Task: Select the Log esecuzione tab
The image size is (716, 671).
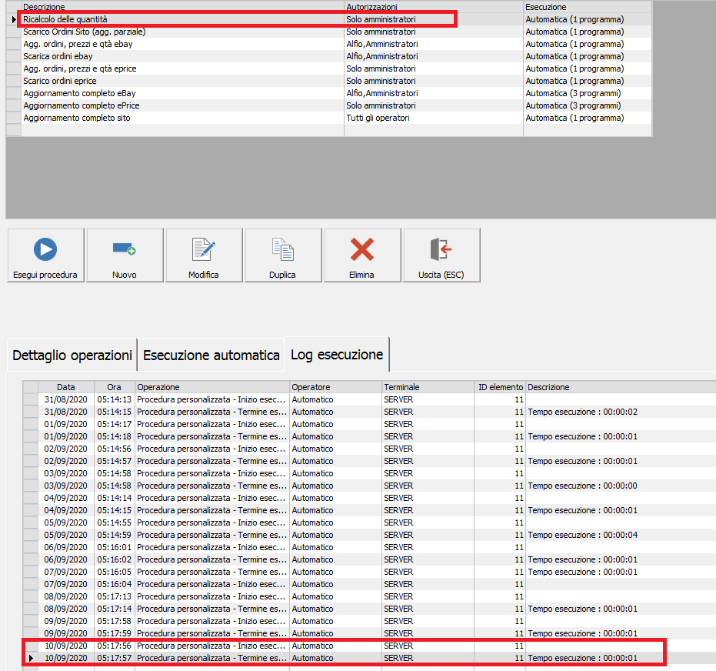Action: tap(337, 355)
